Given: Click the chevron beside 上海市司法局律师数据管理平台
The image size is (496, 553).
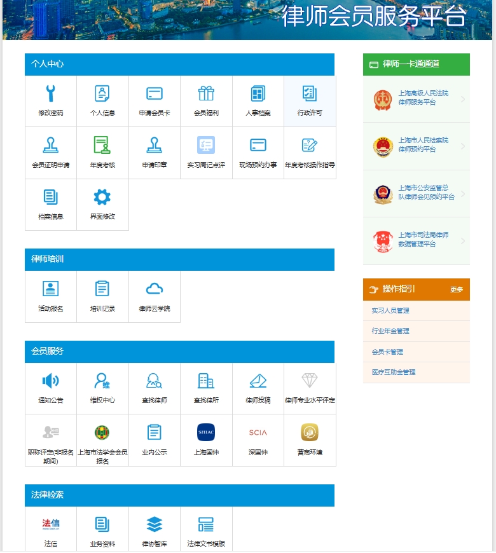Looking at the screenshot, I should click(463, 241).
